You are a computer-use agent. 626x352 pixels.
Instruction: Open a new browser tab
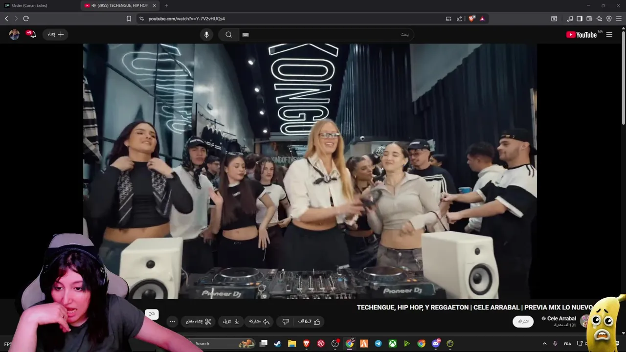pos(166,5)
